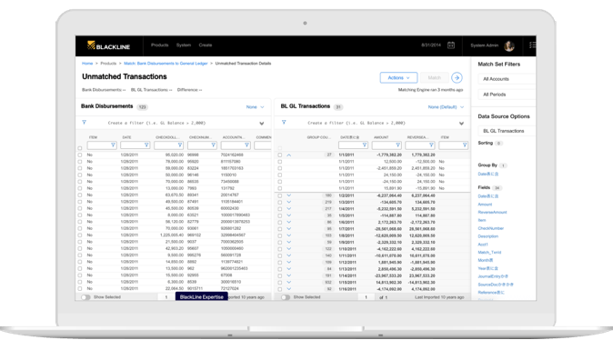Image resolution: width=613 pixels, height=350 pixels.
Task: Toggle Show Selected under BL GL Transactions
Action: pos(286,297)
